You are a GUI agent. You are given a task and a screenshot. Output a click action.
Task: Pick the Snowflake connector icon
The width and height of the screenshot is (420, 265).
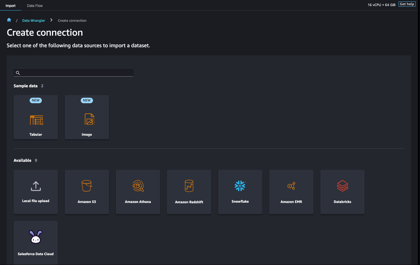240,186
